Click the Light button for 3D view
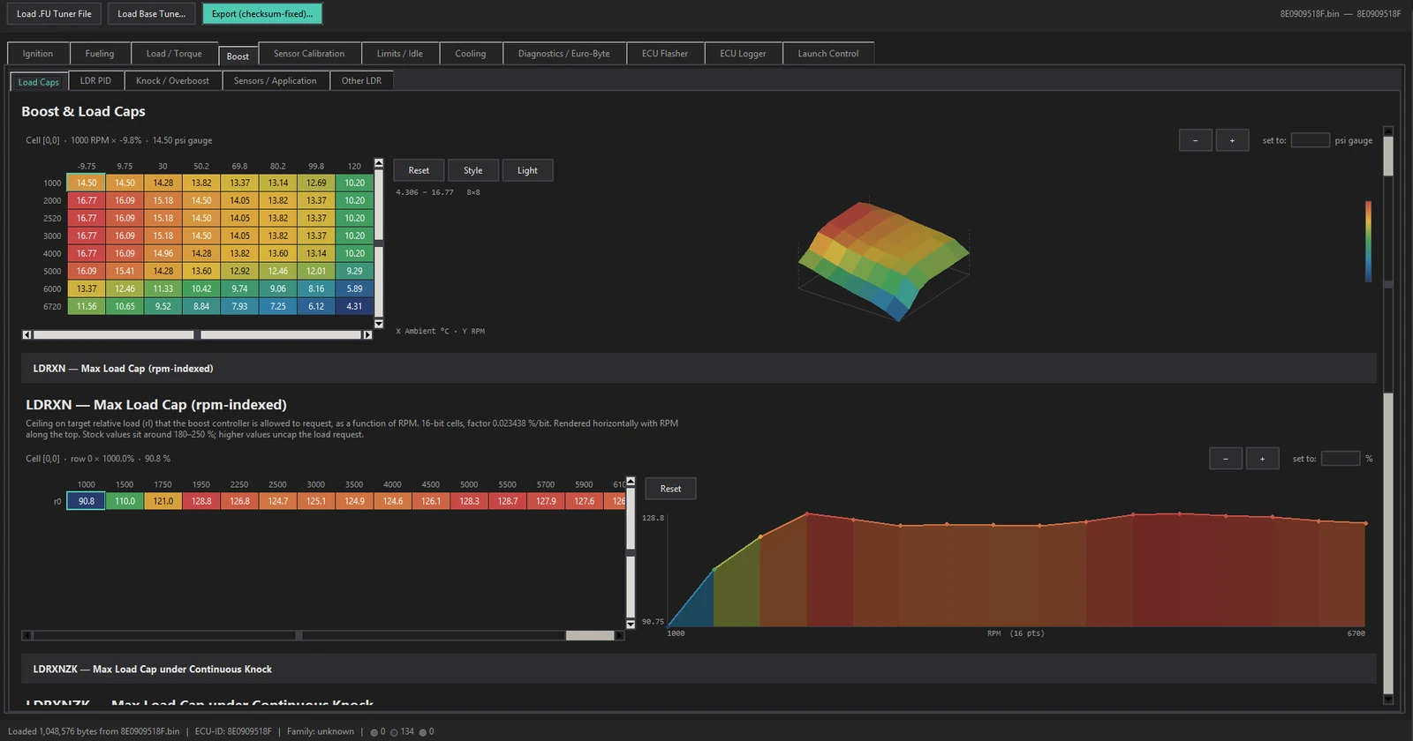This screenshot has width=1413, height=741. pyautogui.click(x=527, y=170)
